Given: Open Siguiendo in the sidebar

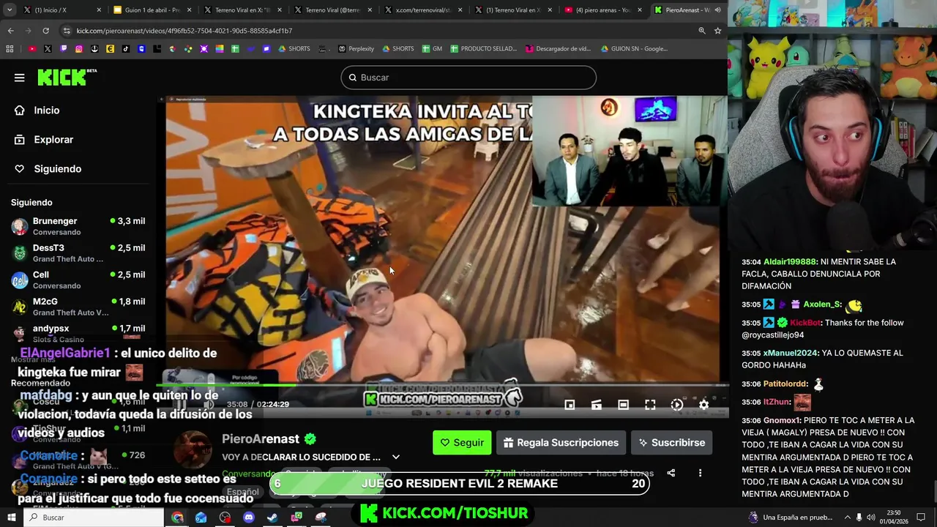Looking at the screenshot, I should (x=57, y=169).
